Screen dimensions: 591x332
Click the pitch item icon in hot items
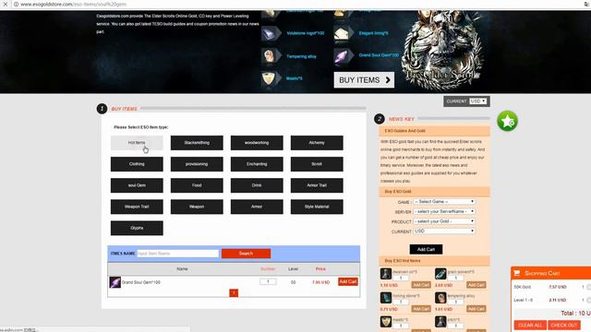pyautogui.click(x=440, y=322)
